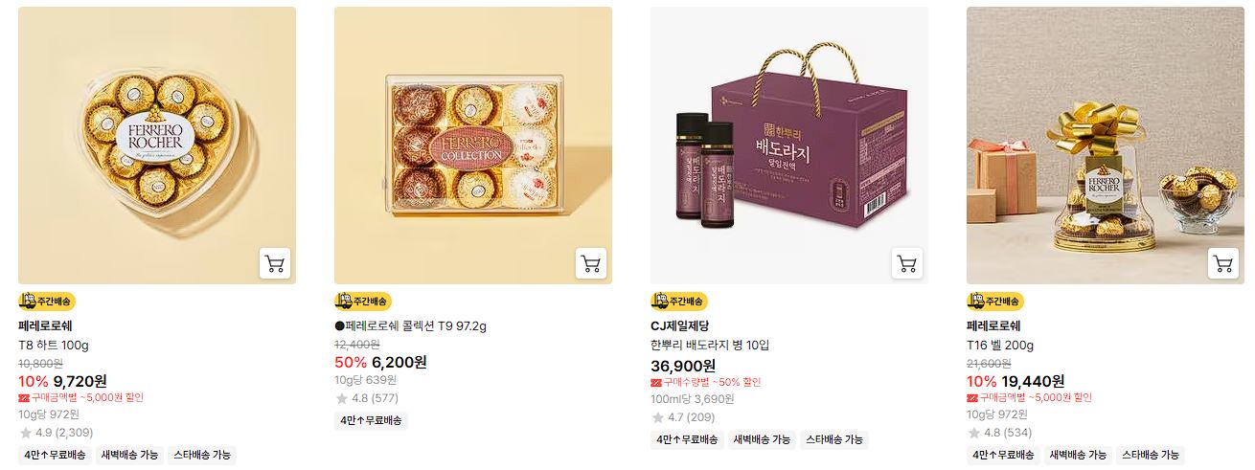Click 주간배송 badge under heart chocolate box
The image size is (1255, 470).
tap(47, 302)
